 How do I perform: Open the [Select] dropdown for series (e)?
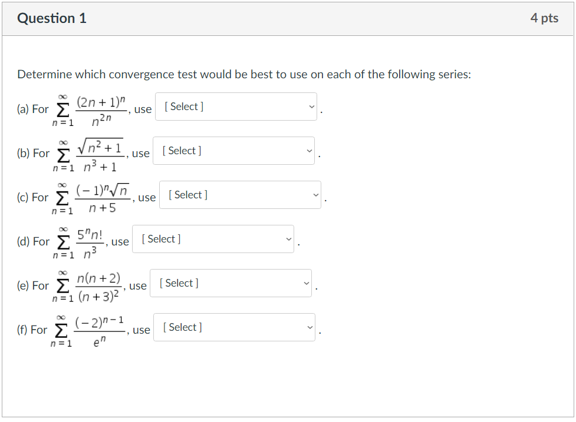(231, 283)
